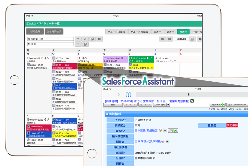This screenshot has height=166, width=248.
Task: Open the ポータル breadcrumb link
Action: [31, 23]
